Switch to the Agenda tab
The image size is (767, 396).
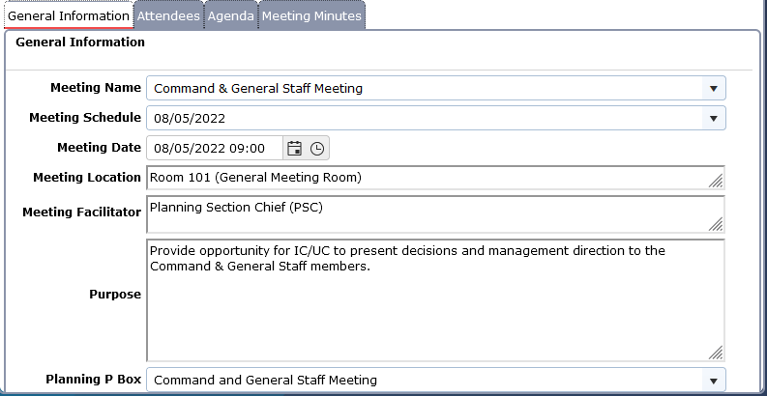pyautogui.click(x=231, y=15)
